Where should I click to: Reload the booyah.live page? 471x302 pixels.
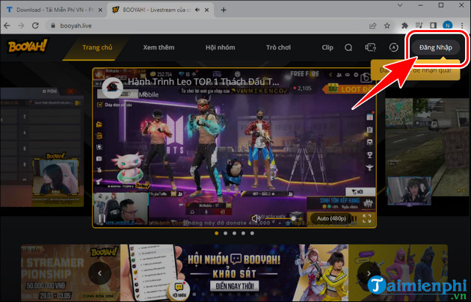coord(35,26)
